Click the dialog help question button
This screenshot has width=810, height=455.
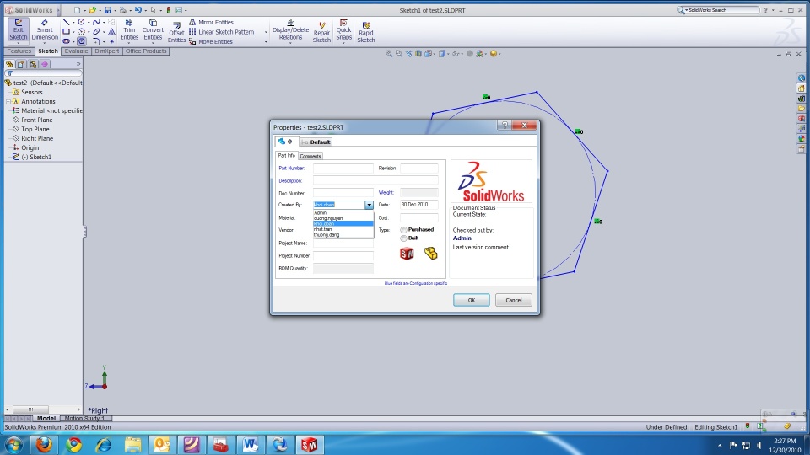click(505, 126)
